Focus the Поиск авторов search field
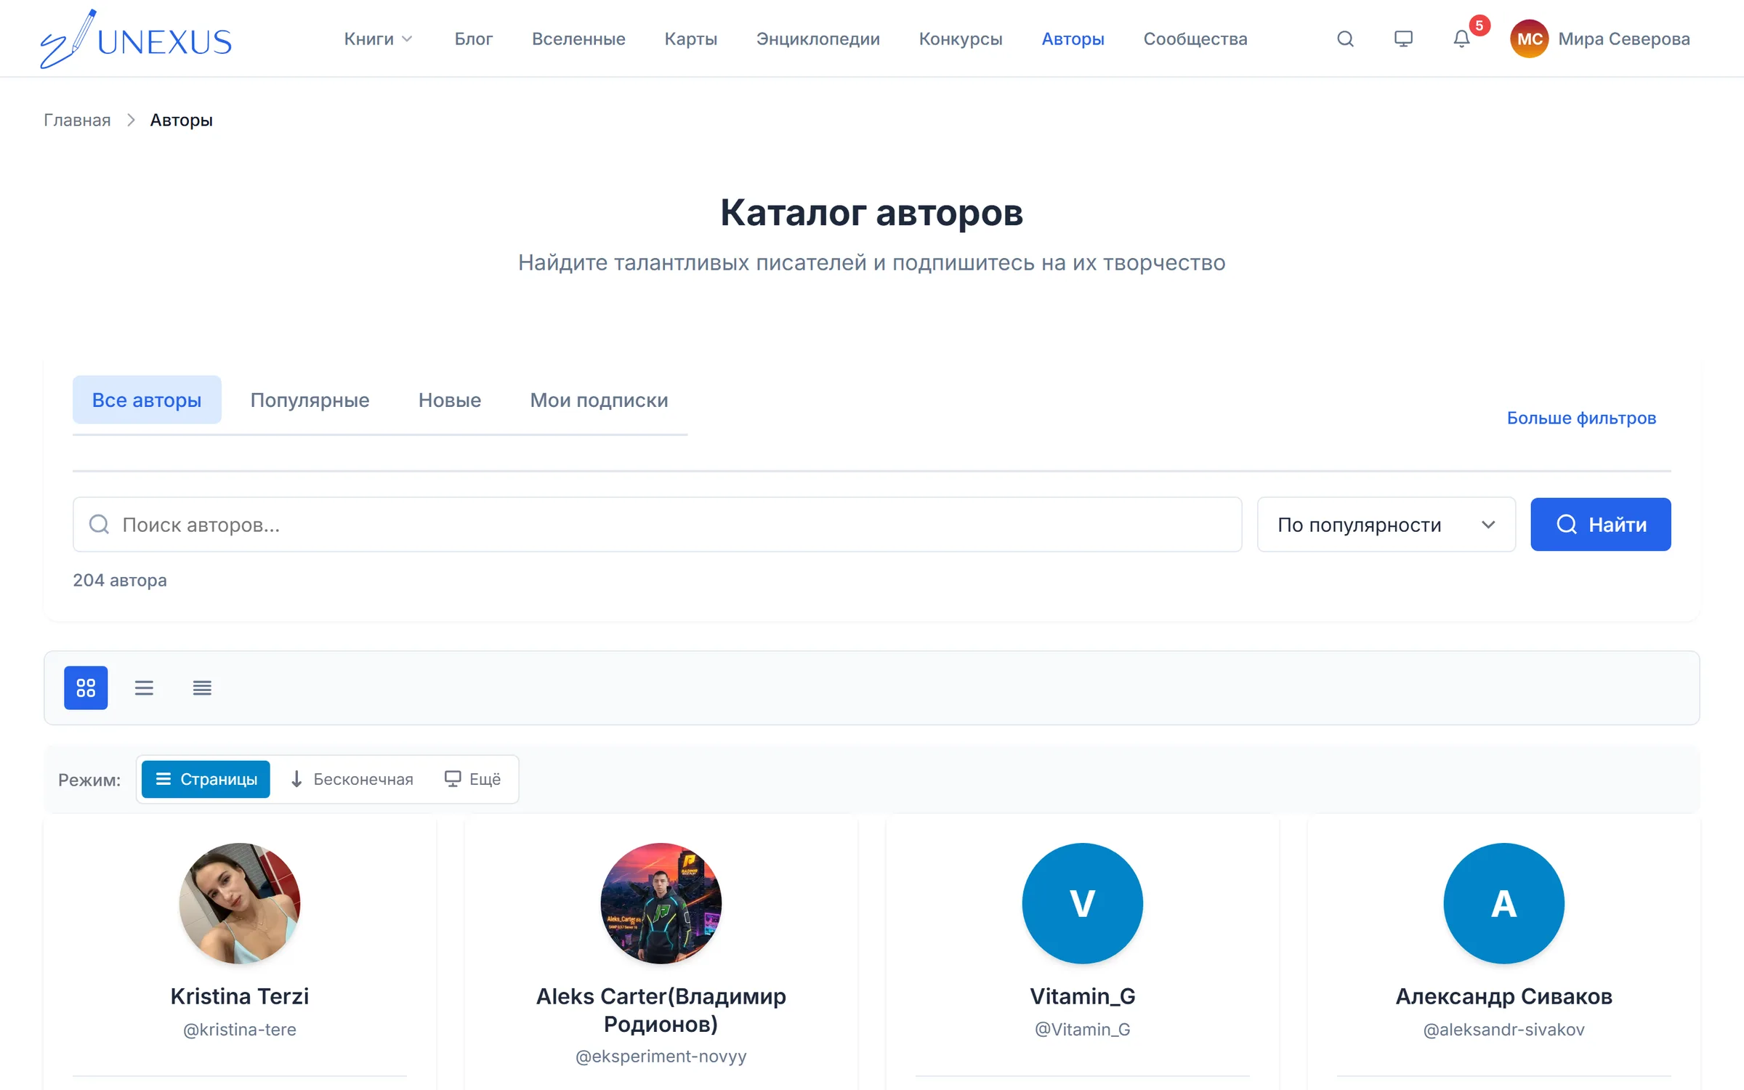1744x1090 pixels. click(x=657, y=525)
